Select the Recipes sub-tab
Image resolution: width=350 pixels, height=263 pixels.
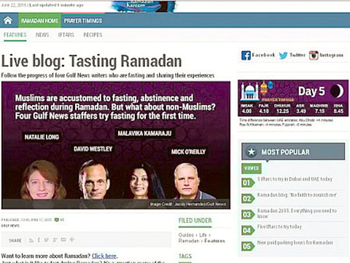93,35
